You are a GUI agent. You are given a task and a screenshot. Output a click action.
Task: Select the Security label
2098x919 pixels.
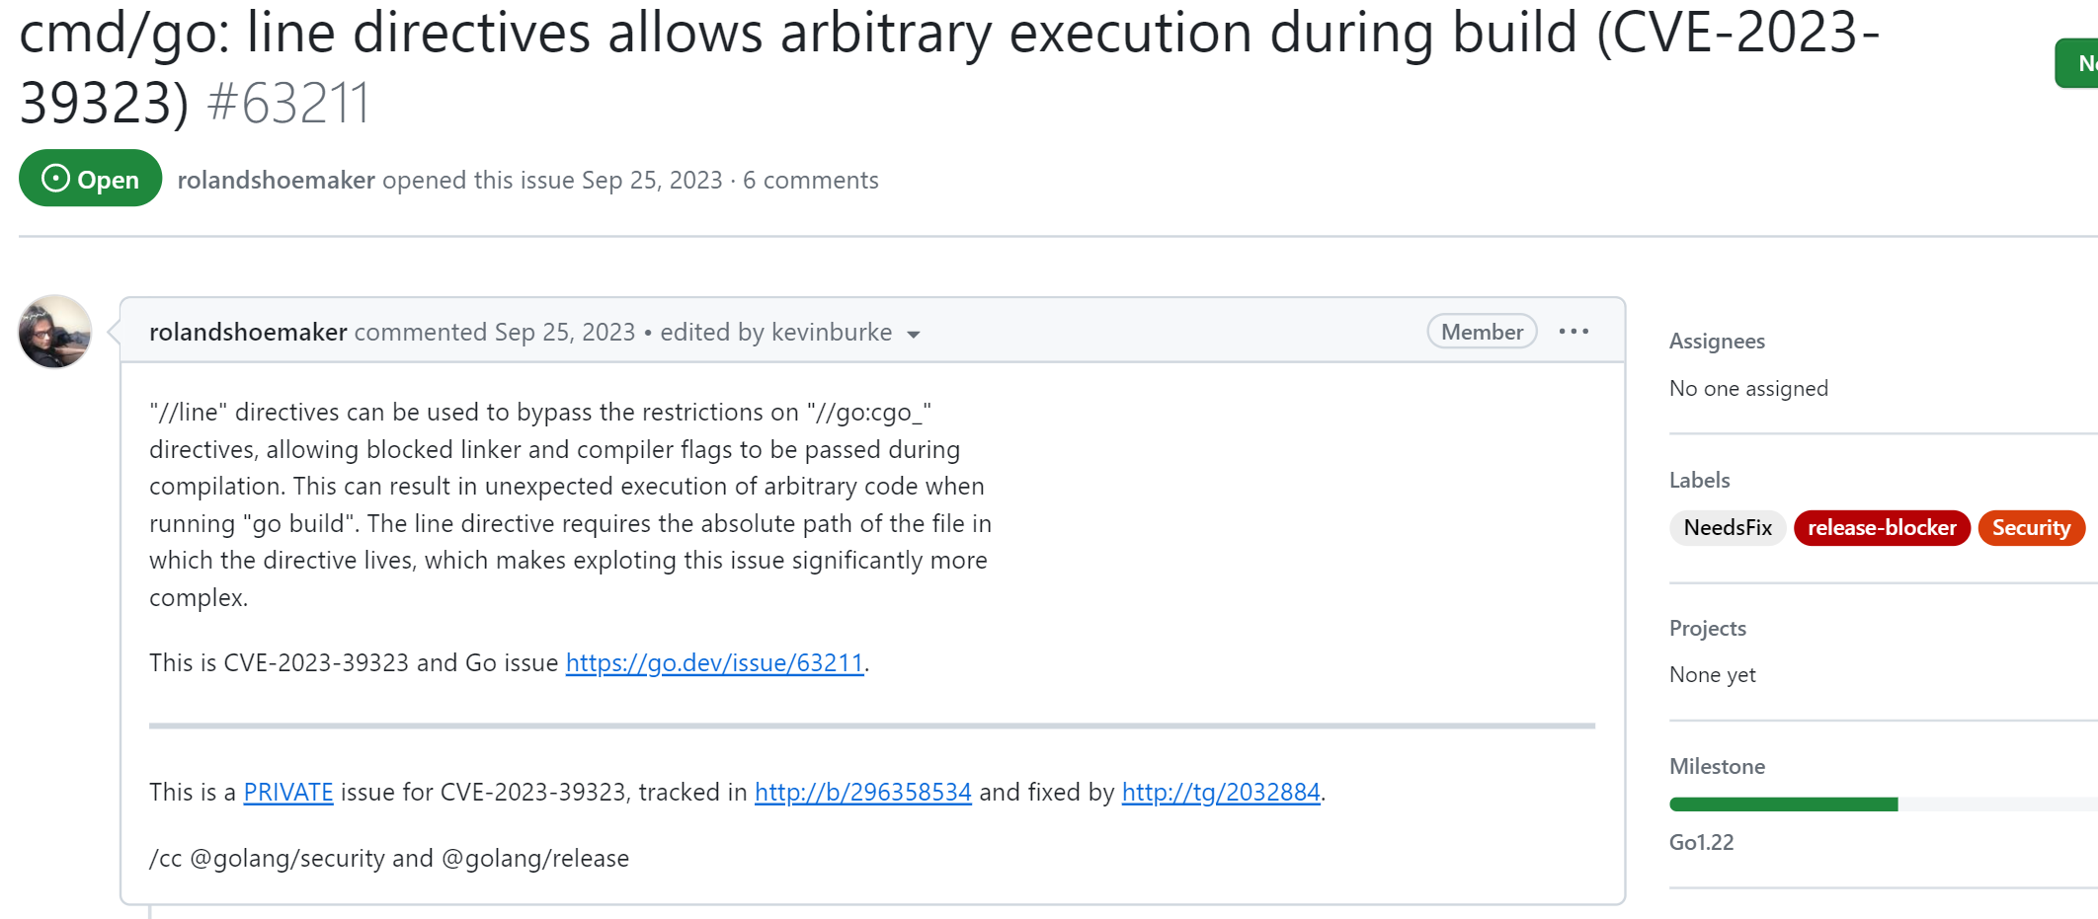(2031, 528)
